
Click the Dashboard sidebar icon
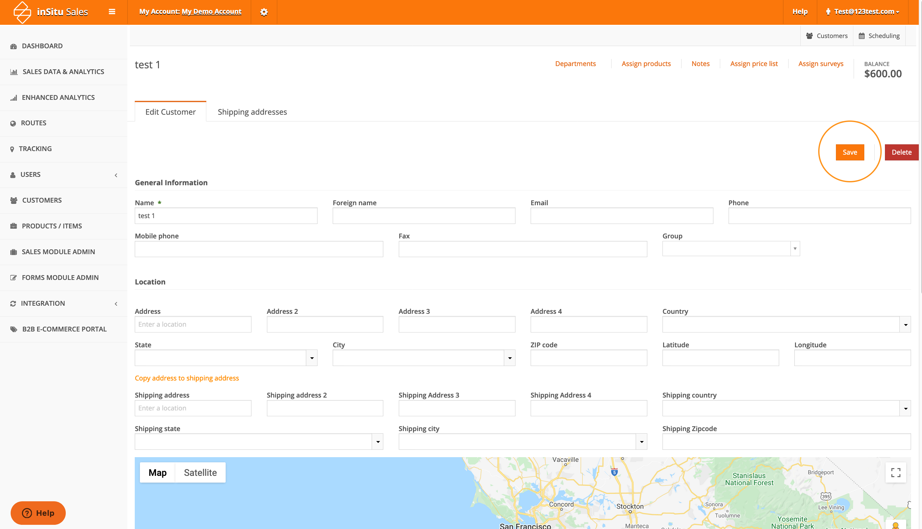(x=14, y=46)
